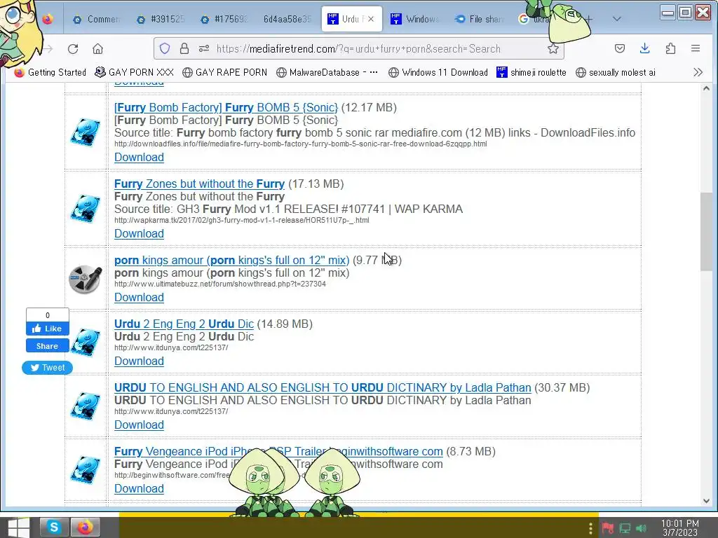Open the MalwareDatabase bookmark
718x538 pixels.
click(x=327, y=72)
